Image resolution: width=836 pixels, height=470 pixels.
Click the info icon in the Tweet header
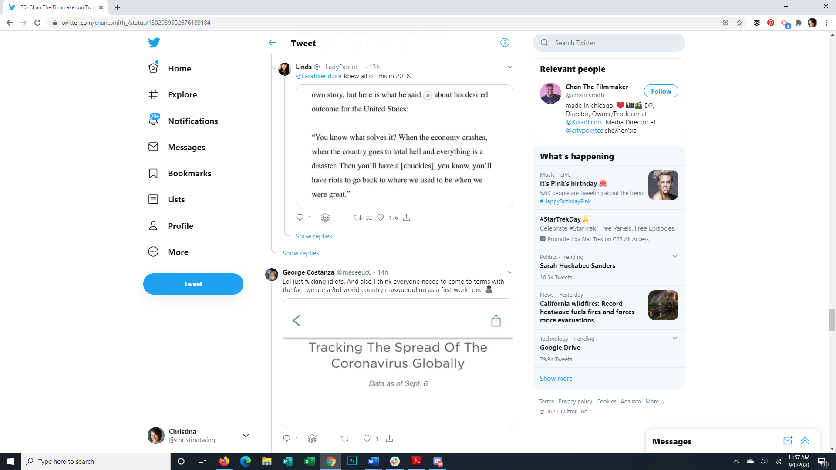click(x=505, y=43)
